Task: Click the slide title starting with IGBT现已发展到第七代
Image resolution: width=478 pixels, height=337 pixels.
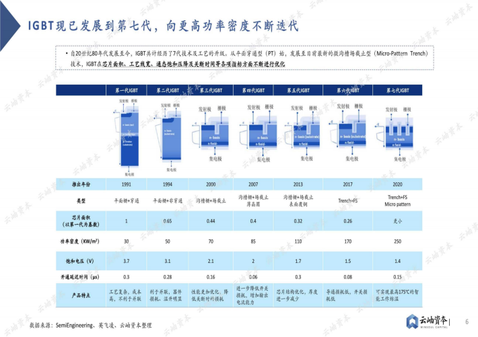Action: tap(162, 26)
